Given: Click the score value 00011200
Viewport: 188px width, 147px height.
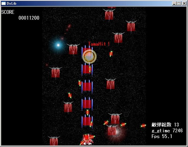Looking at the screenshot, I should (x=29, y=18).
